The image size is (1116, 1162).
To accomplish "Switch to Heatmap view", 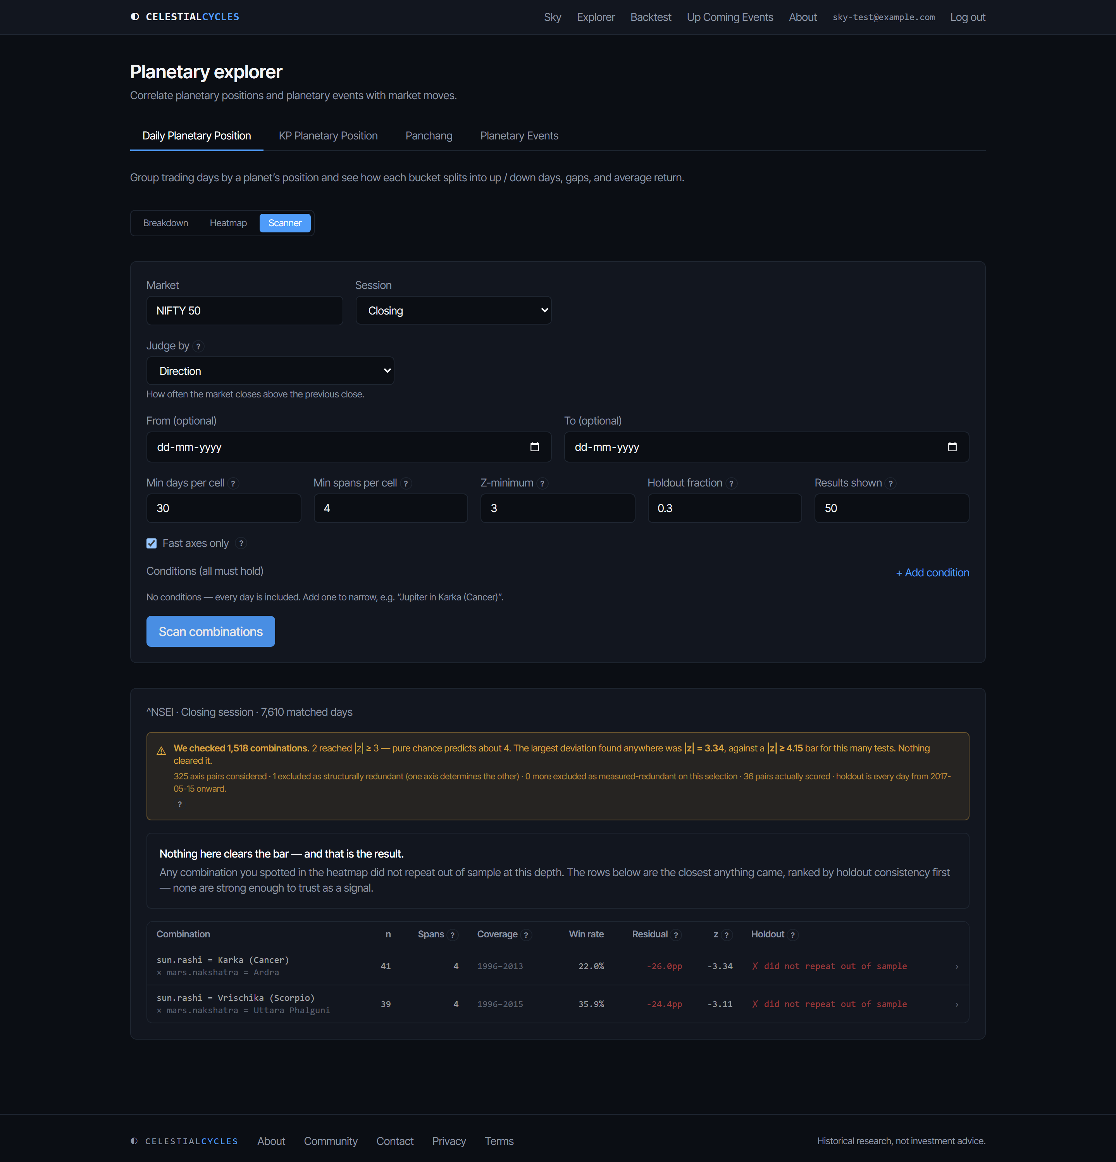I will (228, 223).
